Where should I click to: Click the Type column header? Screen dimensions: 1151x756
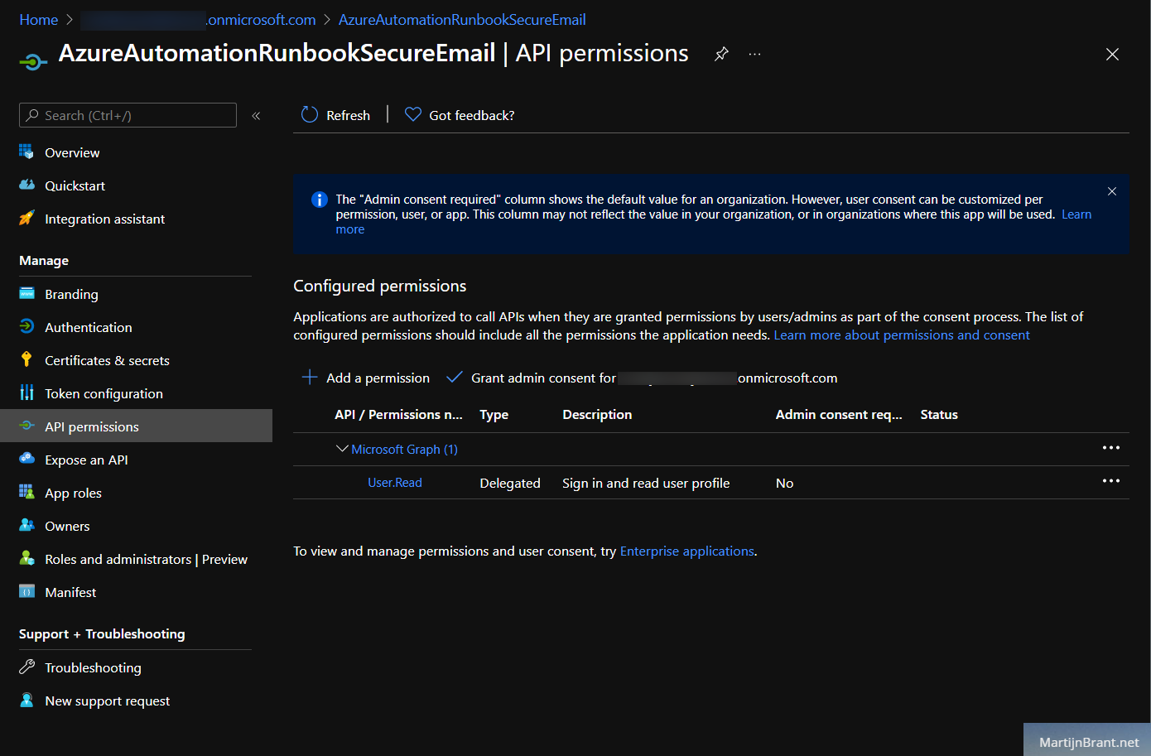[494, 414]
